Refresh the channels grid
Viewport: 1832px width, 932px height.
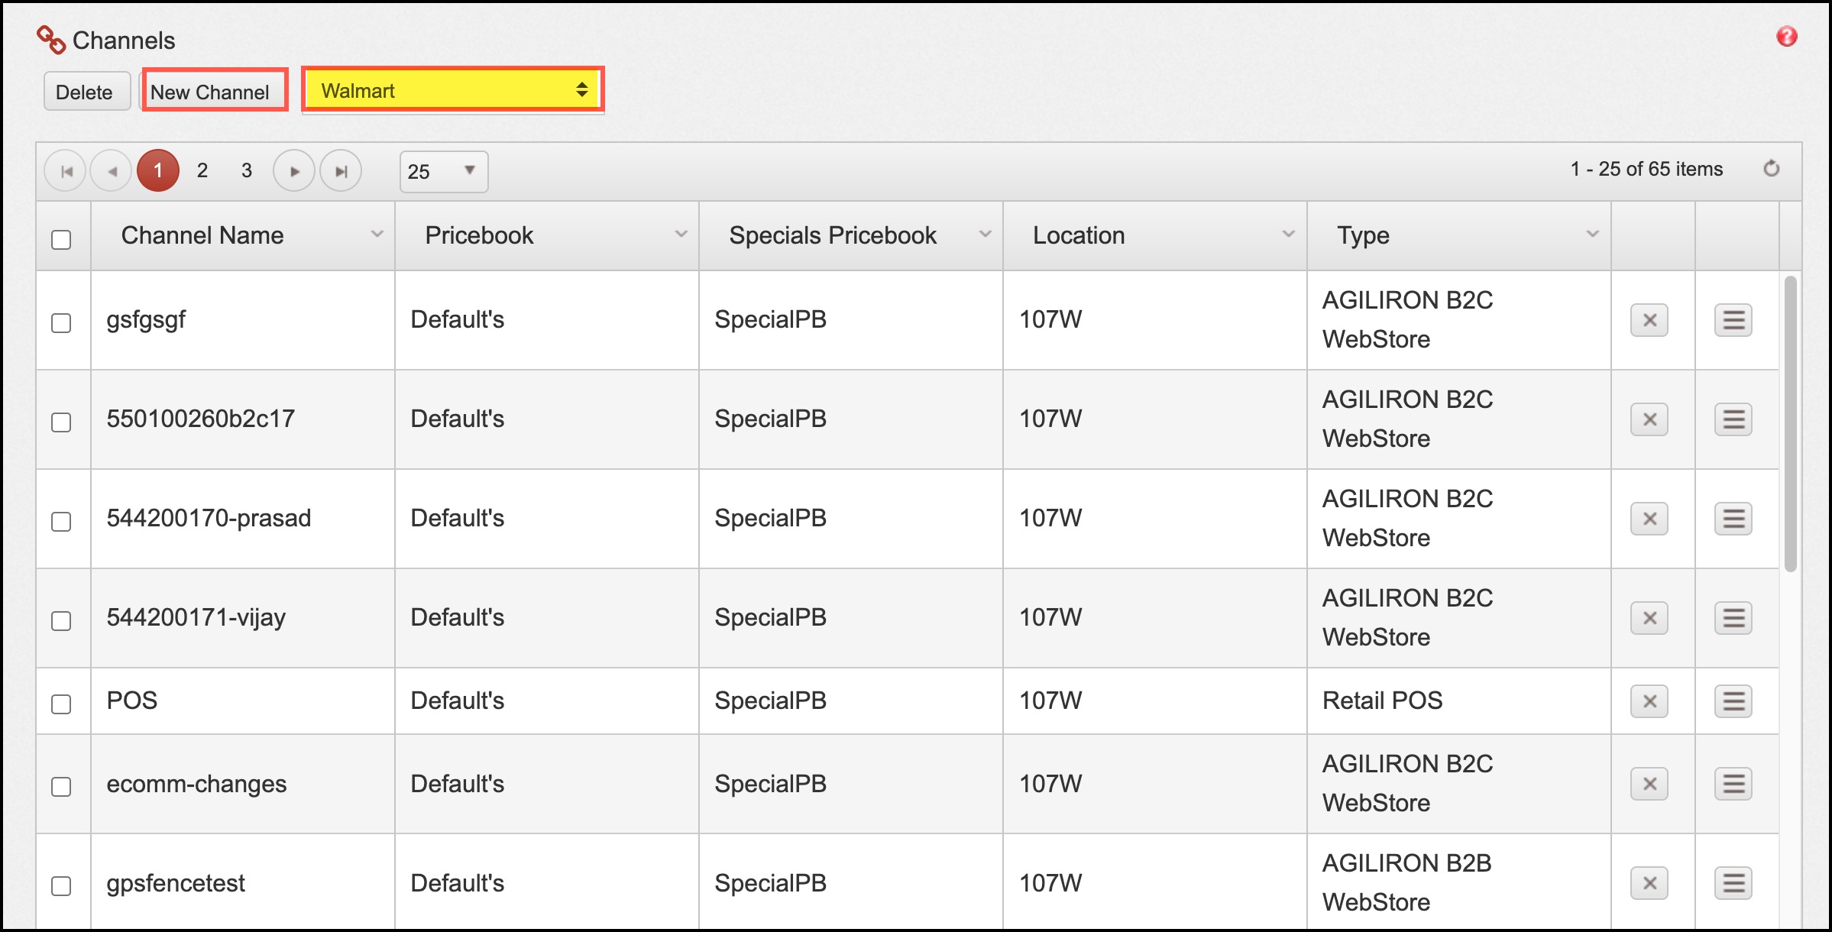click(x=1771, y=169)
